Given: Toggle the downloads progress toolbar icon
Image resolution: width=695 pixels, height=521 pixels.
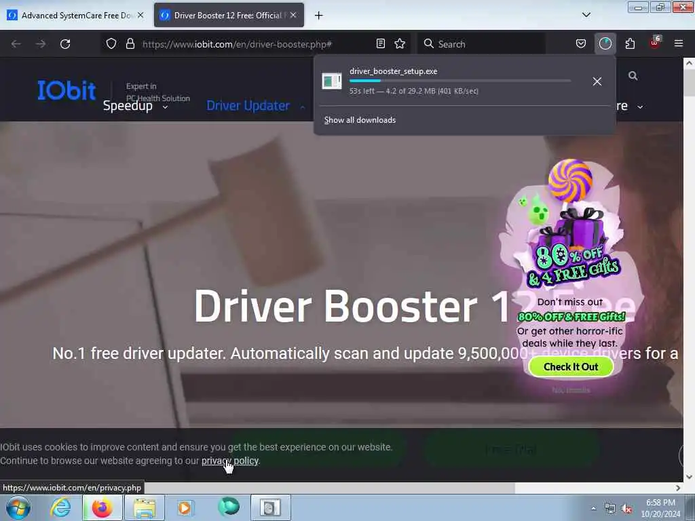Looking at the screenshot, I should [x=605, y=44].
